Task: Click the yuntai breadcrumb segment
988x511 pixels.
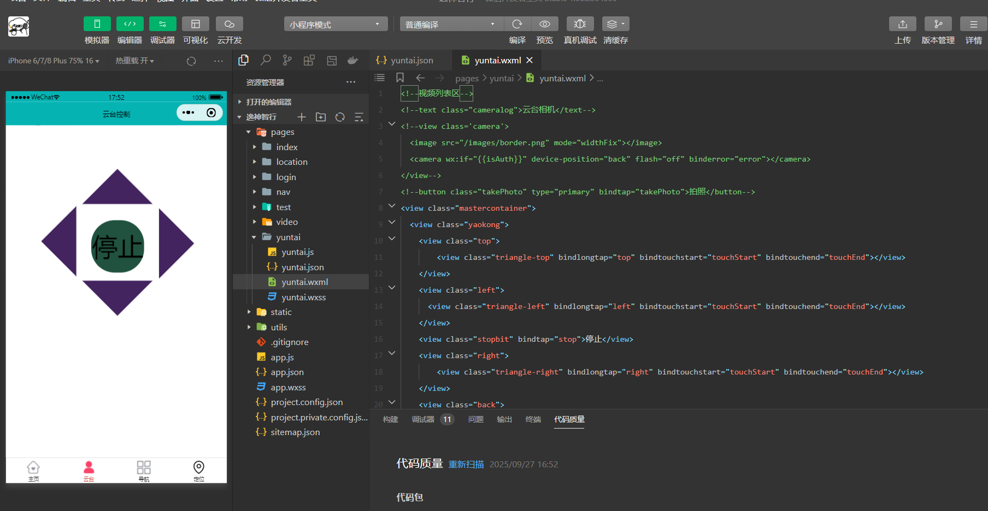Action: tap(502, 78)
